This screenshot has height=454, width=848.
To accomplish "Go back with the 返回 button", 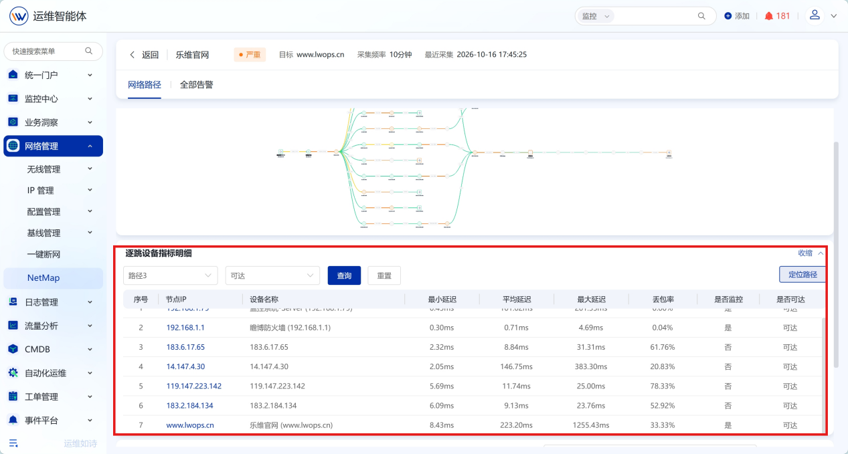I will [x=145, y=55].
